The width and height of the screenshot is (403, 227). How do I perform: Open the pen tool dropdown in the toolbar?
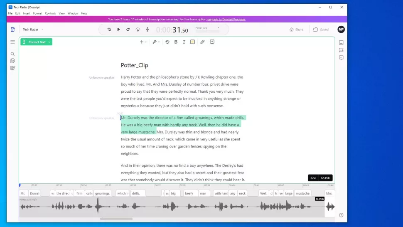coord(156,42)
